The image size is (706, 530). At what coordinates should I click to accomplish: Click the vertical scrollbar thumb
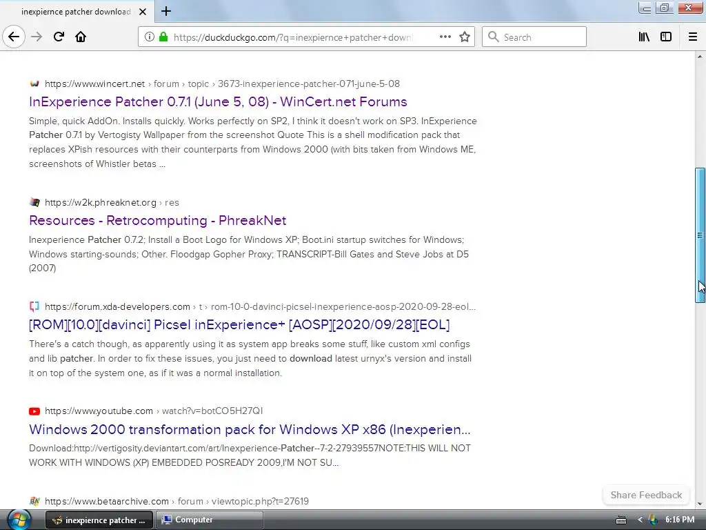pos(700,235)
